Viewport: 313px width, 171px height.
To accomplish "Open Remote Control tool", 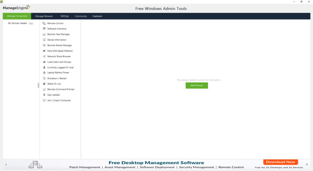I will [55, 23].
